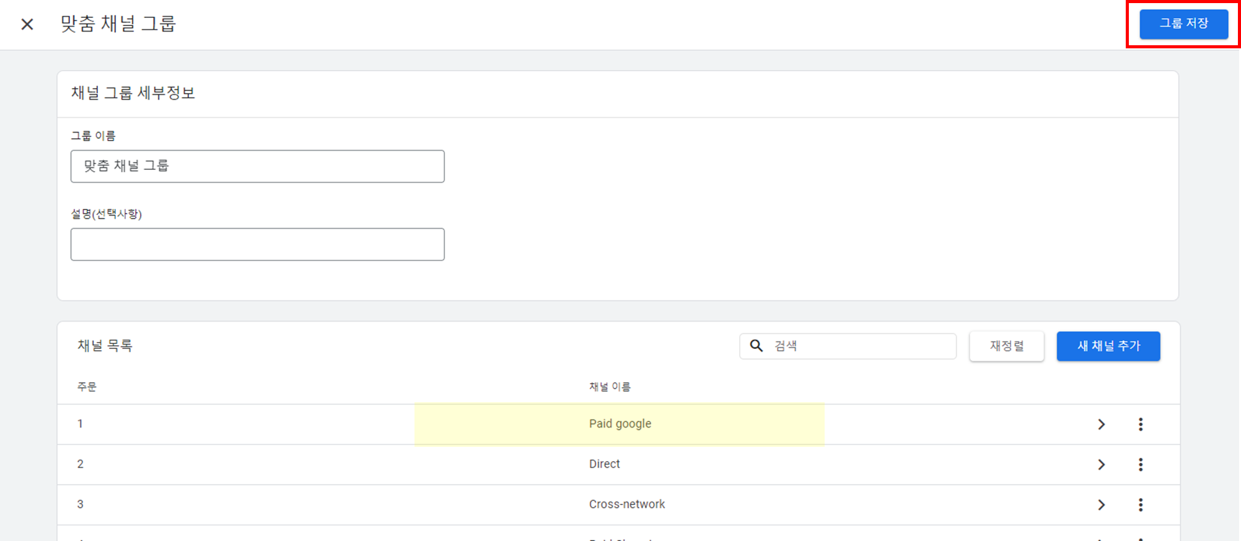Viewport: 1241px width, 541px height.
Task: Expand the Cross-network channel chevron
Action: [x=1101, y=505]
